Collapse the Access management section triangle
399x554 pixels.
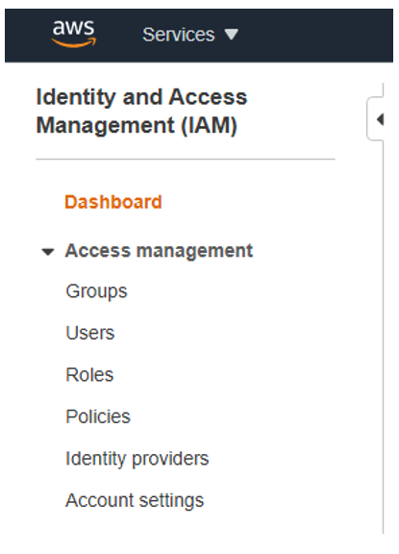(x=48, y=252)
